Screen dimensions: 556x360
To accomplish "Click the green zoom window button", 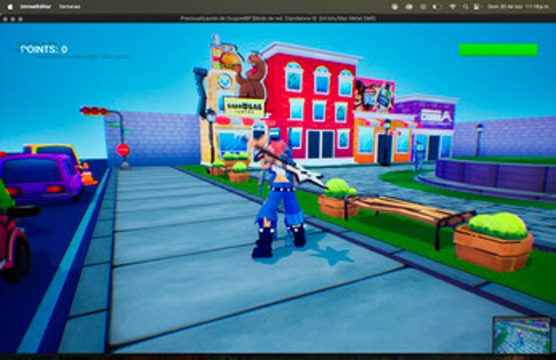I will click(x=20, y=18).
